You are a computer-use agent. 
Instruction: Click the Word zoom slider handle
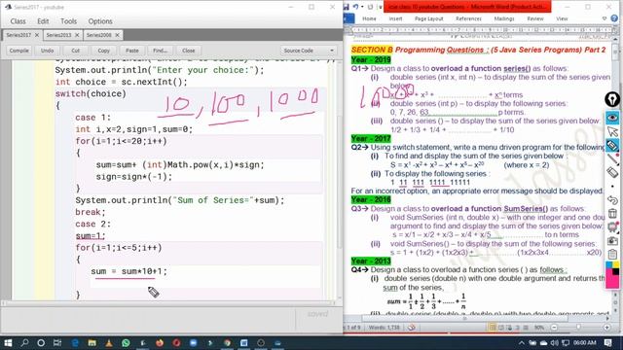coord(578,328)
